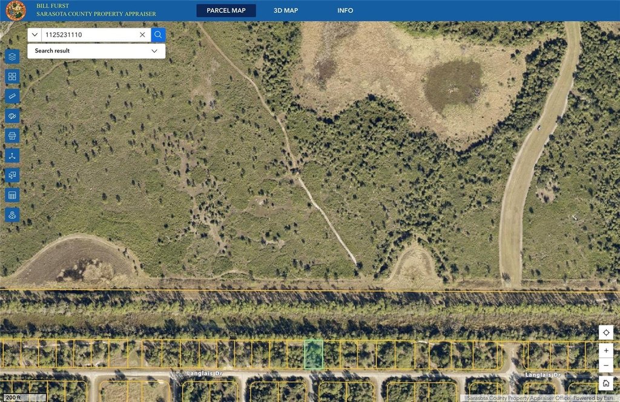Activate the select-features cursor tool
The height and width of the screenshot is (402, 620).
click(12, 175)
